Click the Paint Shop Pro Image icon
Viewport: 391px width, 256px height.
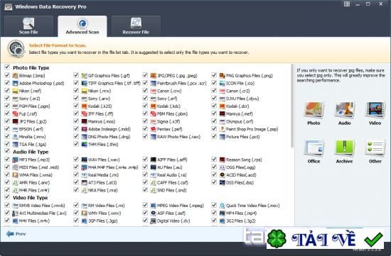click(x=223, y=129)
